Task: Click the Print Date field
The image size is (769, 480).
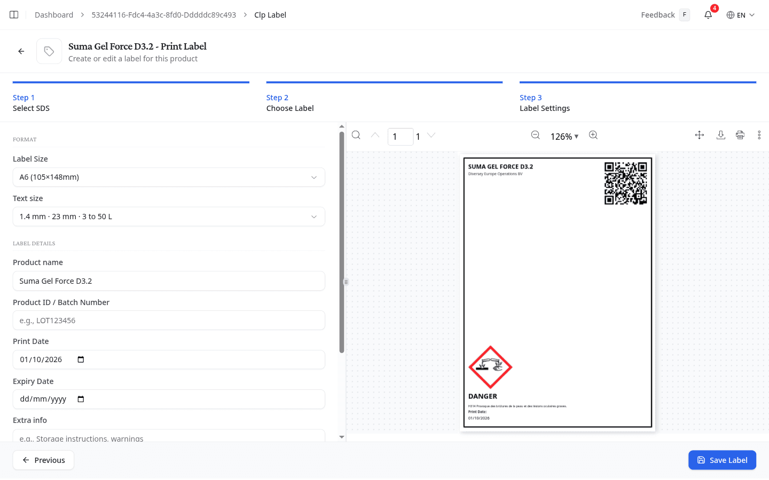Action: (169, 359)
